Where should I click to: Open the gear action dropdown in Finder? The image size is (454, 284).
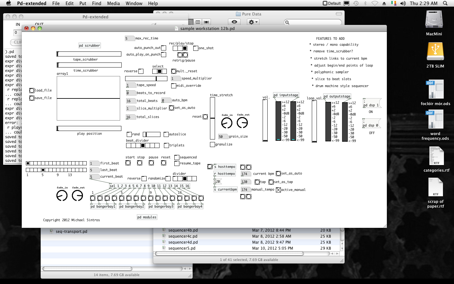[253, 22]
